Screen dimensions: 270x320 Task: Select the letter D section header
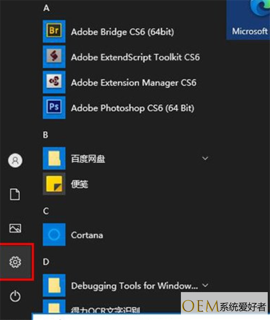click(x=46, y=261)
